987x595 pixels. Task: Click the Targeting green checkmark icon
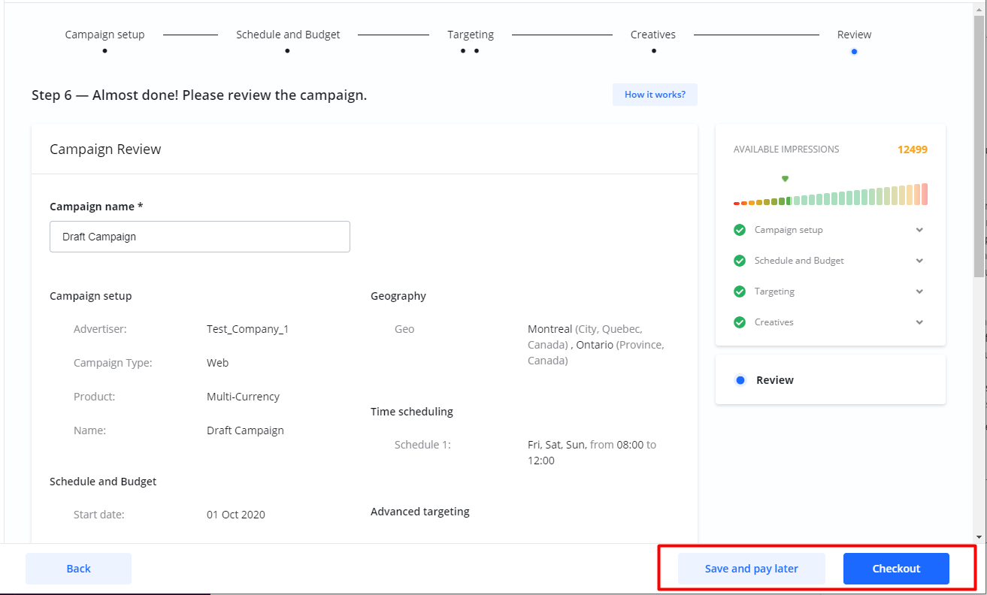(740, 291)
